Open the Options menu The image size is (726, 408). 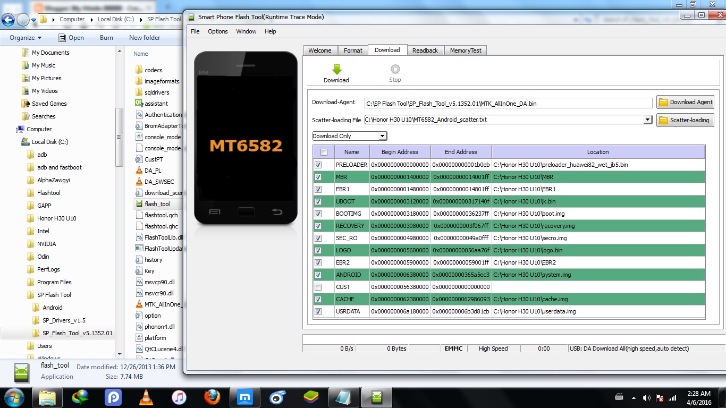(x=218, y=31)
